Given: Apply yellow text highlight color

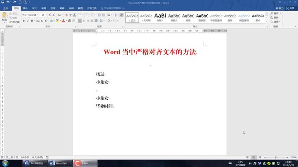Looking at the screenshot, I should pyautogui.click(x=57, y=21).
